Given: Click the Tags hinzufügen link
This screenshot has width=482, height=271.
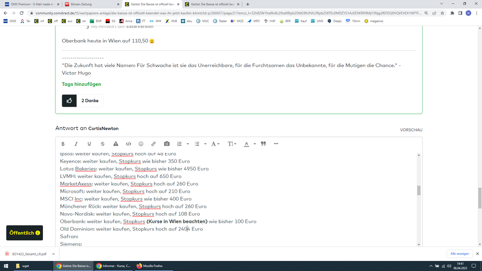Looking at the screenshot, I should (x=81, y=84).
